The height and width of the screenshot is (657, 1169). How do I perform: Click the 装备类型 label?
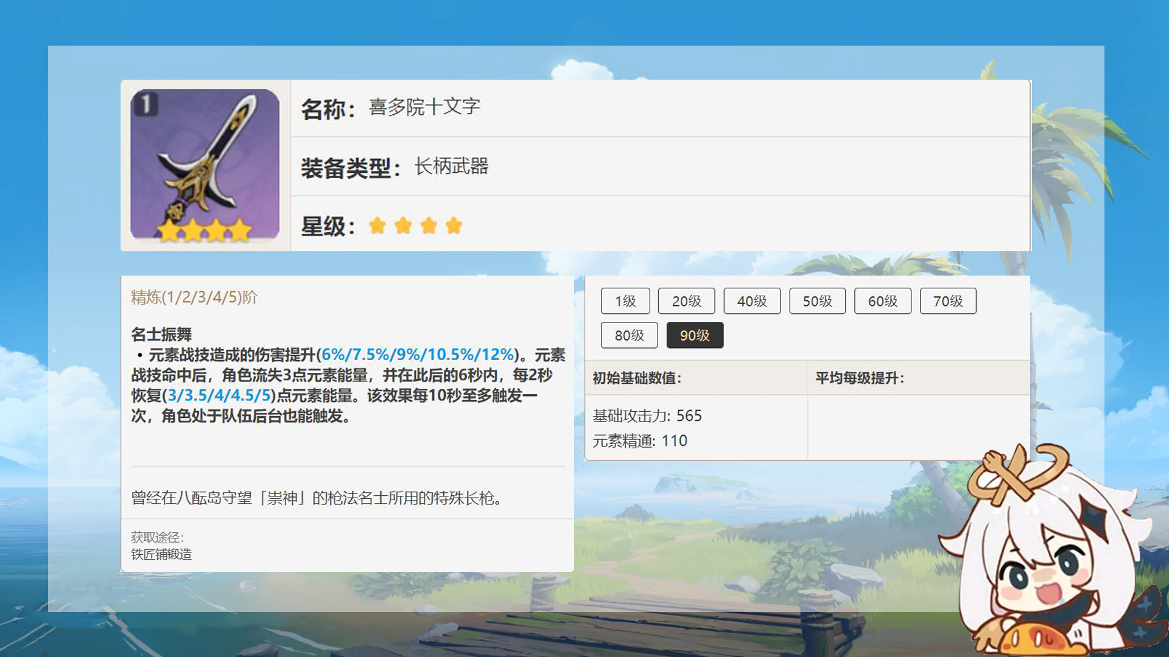350,169
